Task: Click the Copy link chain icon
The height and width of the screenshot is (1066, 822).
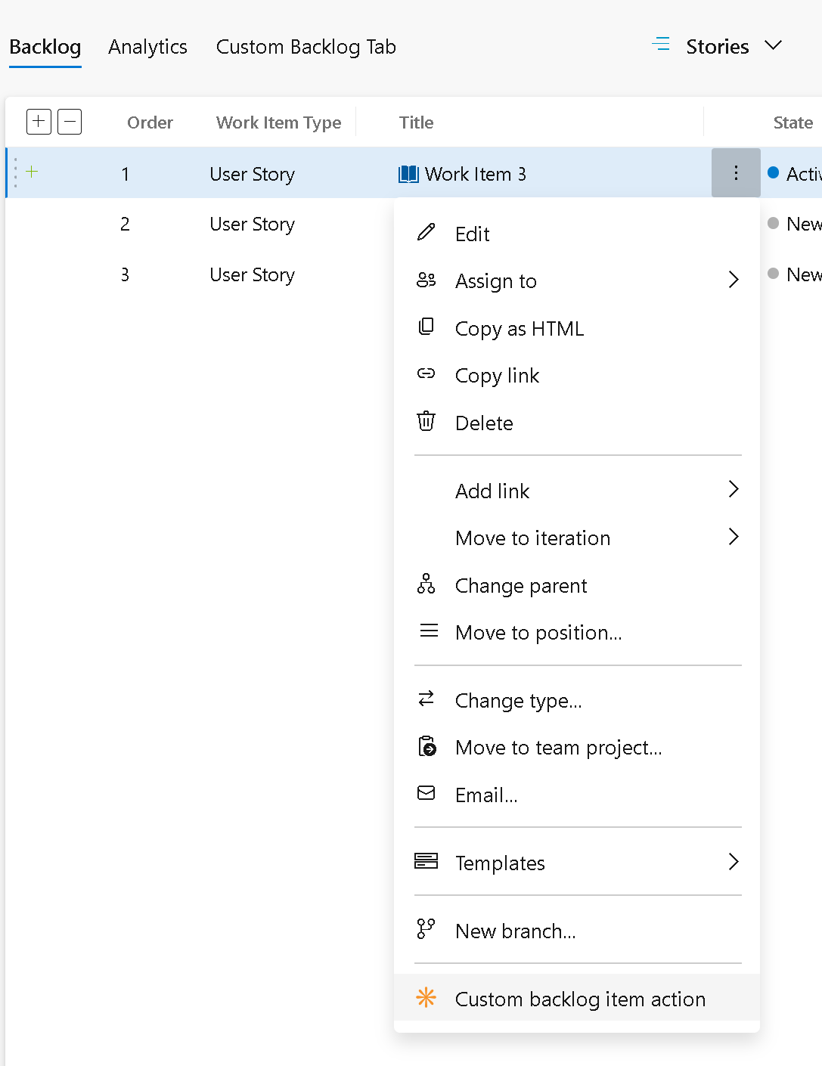Action: click(x=427, y=374)
